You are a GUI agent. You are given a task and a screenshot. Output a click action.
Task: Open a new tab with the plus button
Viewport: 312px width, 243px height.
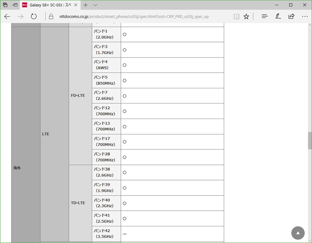click(x=86, y=5)
